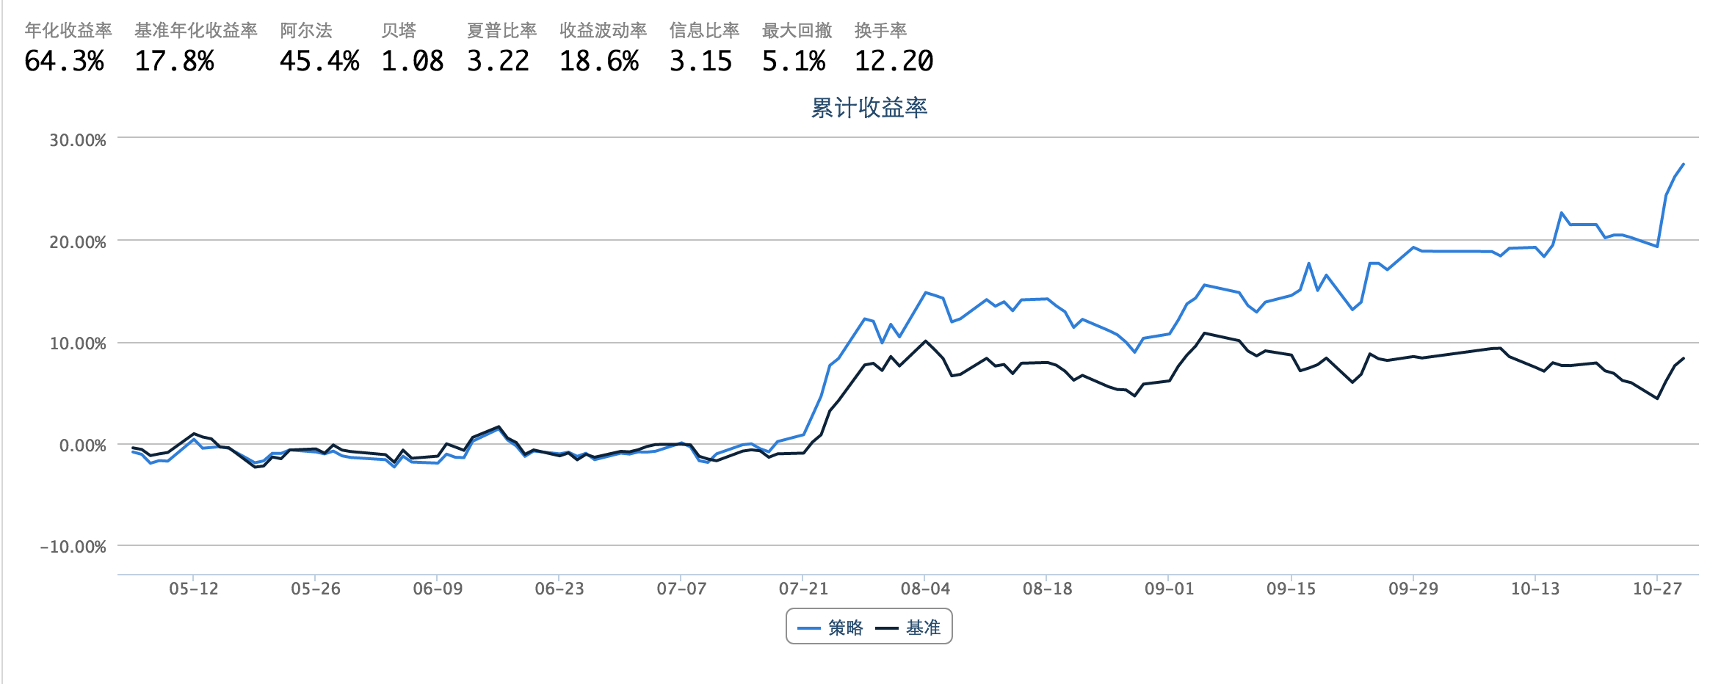This screenshot has height=684, width=1721.
Task: Click the 最大回撤 metric label
Action: tap(797, 30)
